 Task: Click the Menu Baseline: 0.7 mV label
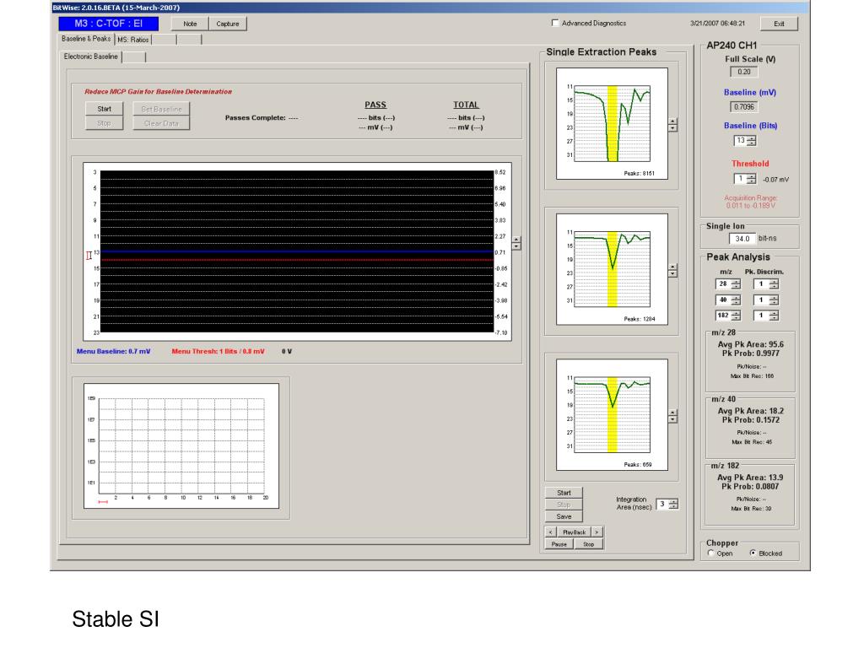(x=114, y=352)
